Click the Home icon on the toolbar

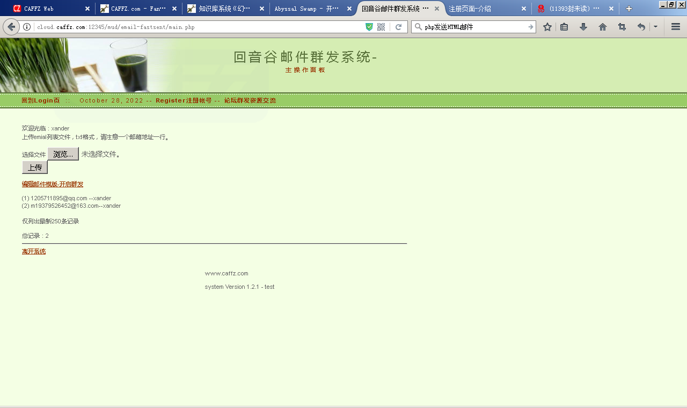(602, 26)
